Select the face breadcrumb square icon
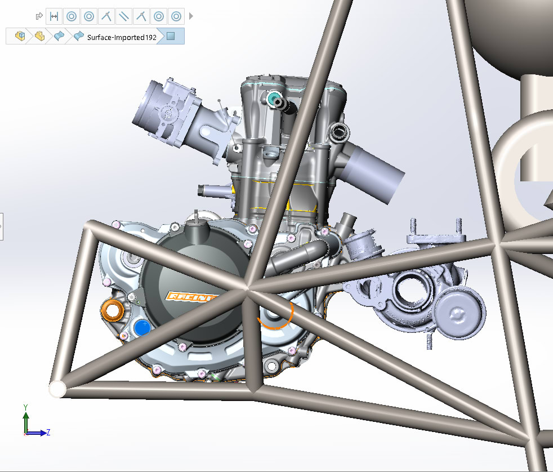This screenshot has height=472, width=553. (x=171, y=36)
